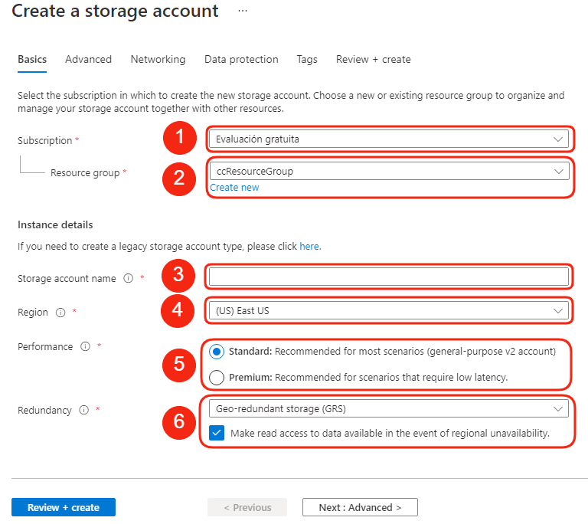
Task: Click the Performance info icon
Action: [85, 346]
